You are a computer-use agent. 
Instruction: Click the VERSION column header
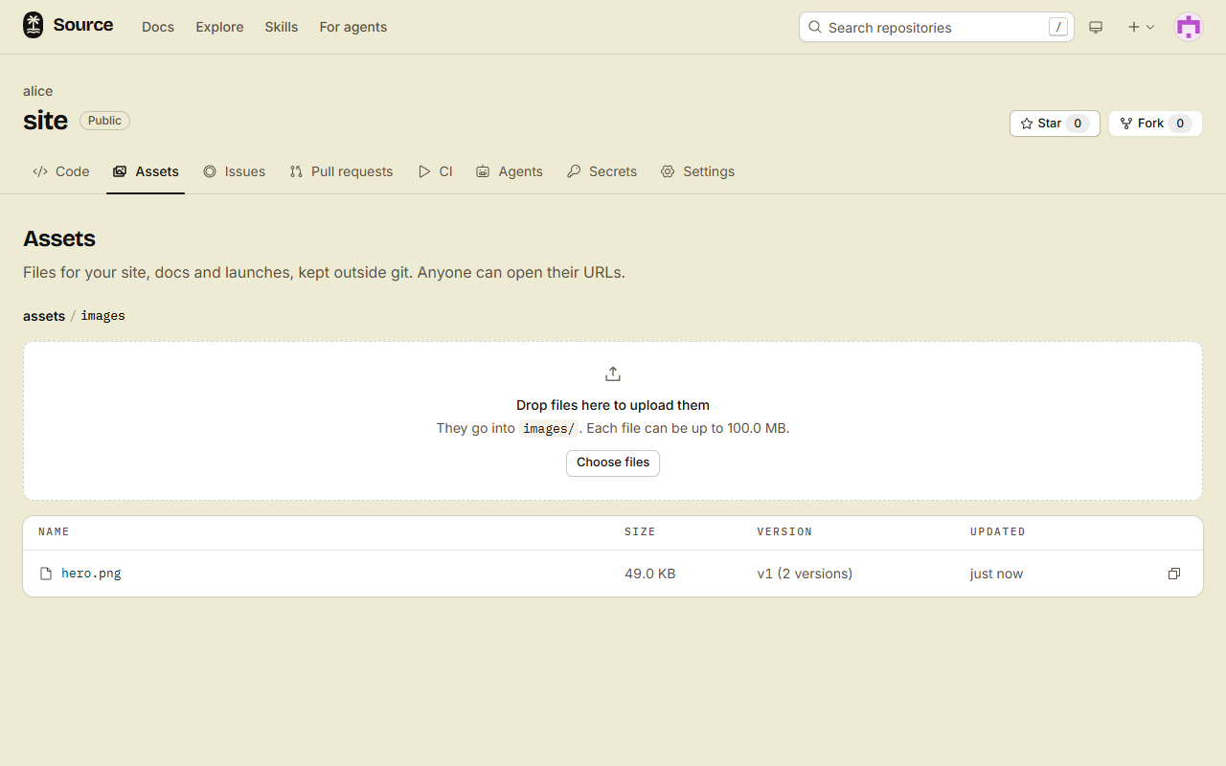coord(784,531)
